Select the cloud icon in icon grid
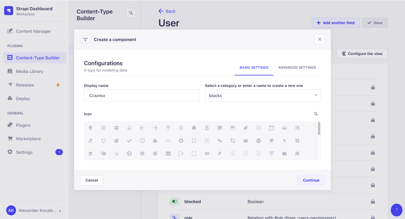 (x=155, y=141)
